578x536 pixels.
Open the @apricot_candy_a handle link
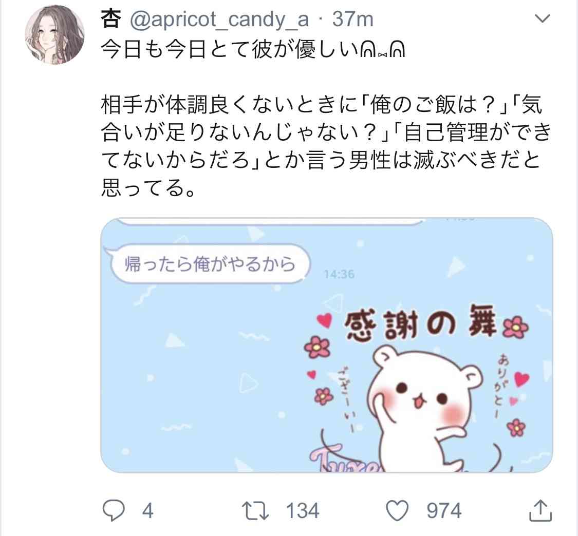coord(219,20)
